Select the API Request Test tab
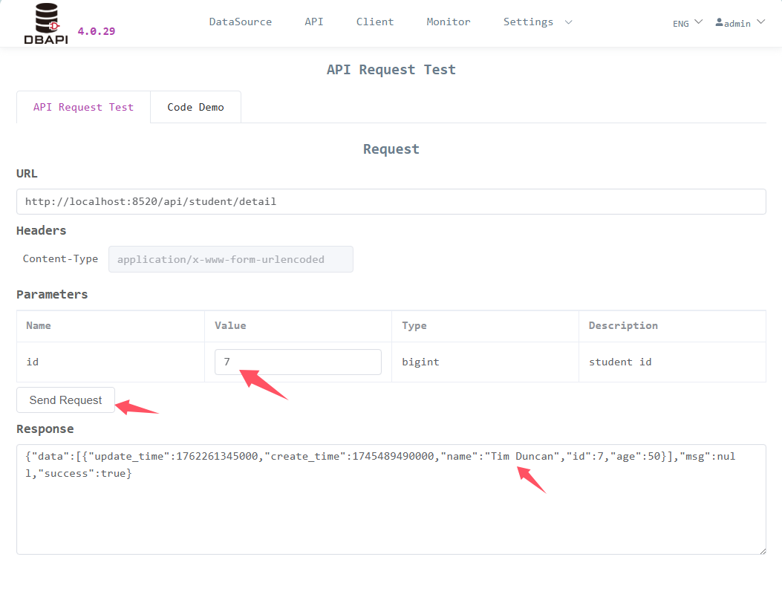 click(x=83, y=107)
